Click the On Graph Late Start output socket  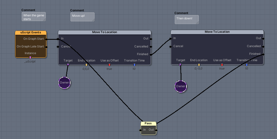click(x=46, y=47)
